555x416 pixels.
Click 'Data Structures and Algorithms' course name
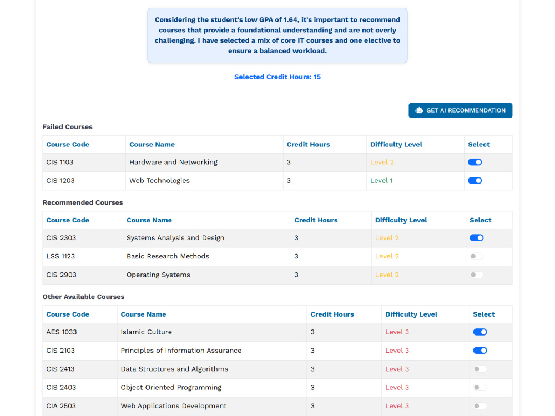point(174,369)
